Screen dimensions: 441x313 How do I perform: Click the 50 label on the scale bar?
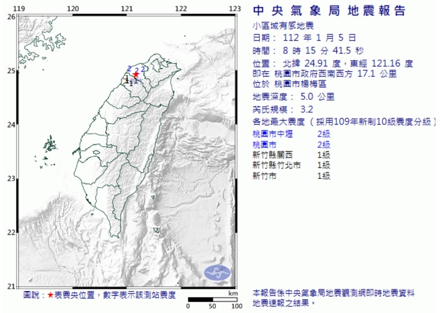coord(212,306)
